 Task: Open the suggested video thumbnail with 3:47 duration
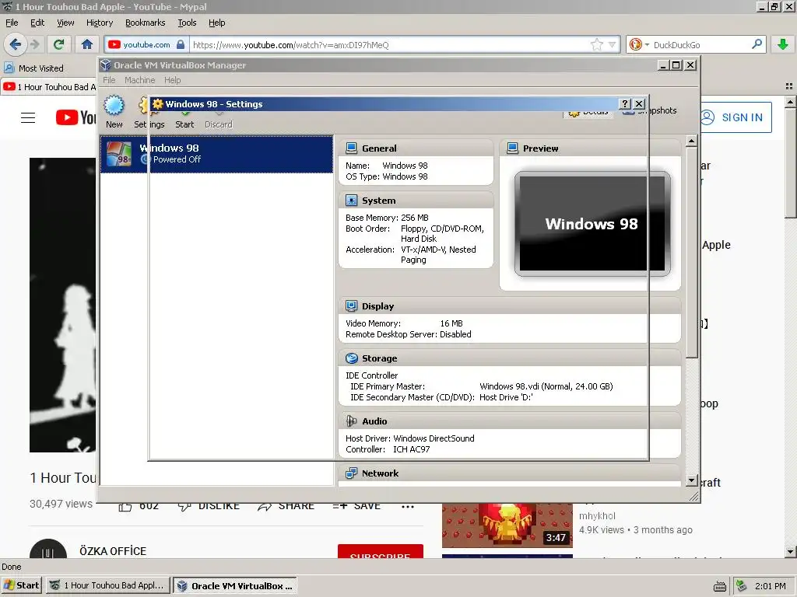(507, 525)
